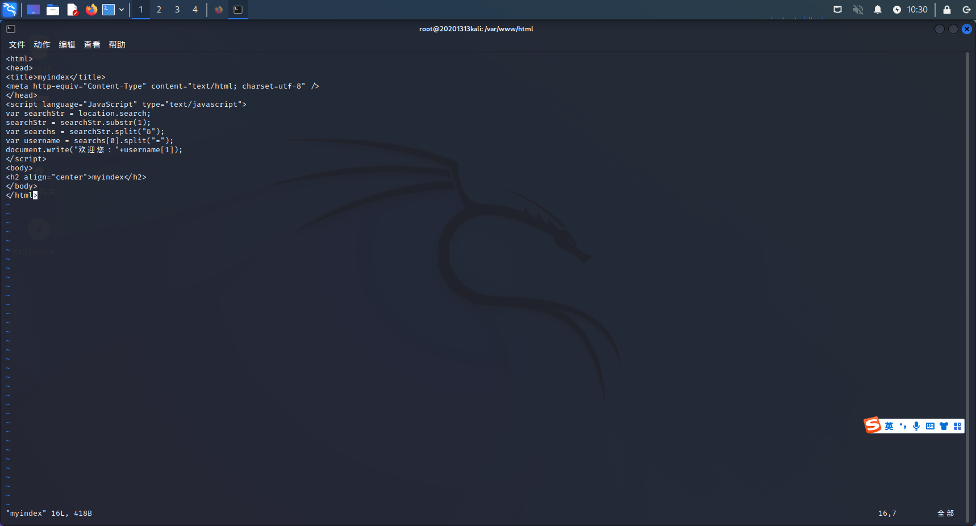Click the 'var searchStr = location.search;' line
This screenshot has height=526, width=976.
pos(78,114)
